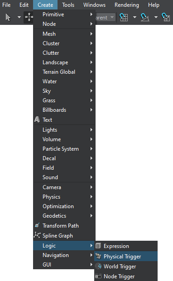
Task: Open grid snap settings dropdown arrow
Action: click(135, 17)
